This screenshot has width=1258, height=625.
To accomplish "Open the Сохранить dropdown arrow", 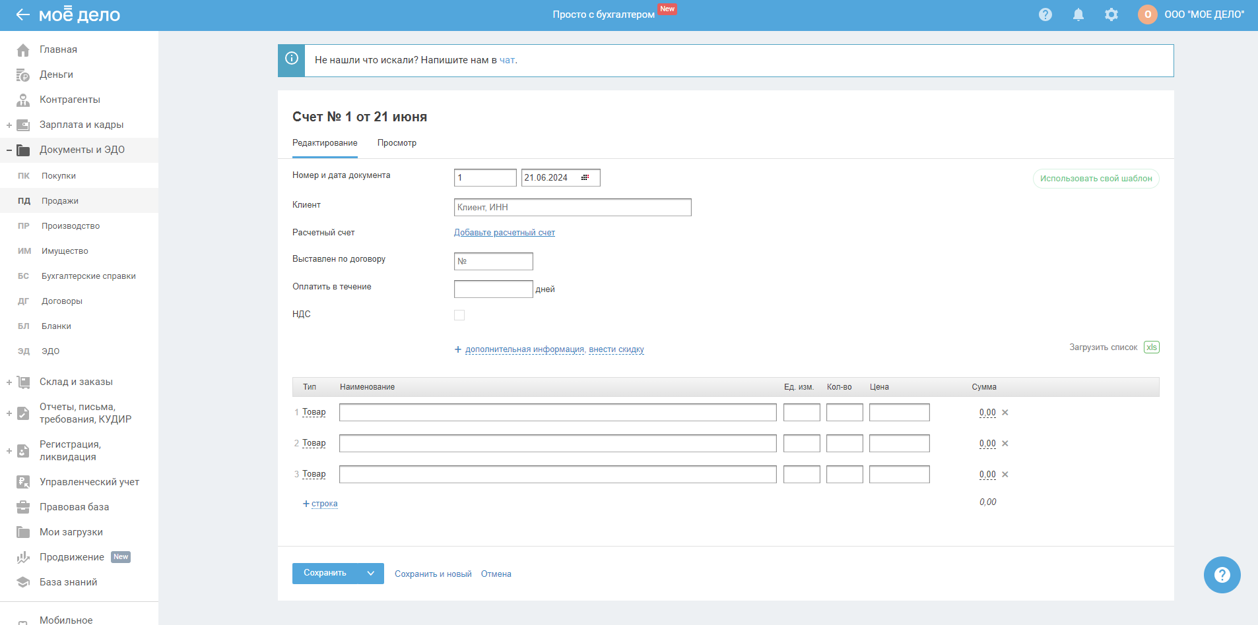I will click(x=371, y=574).
